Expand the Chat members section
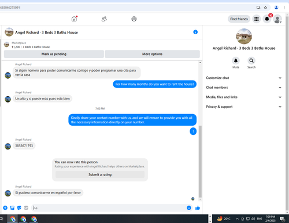Screen dimensions: 289x223 (x=244, y=87)
